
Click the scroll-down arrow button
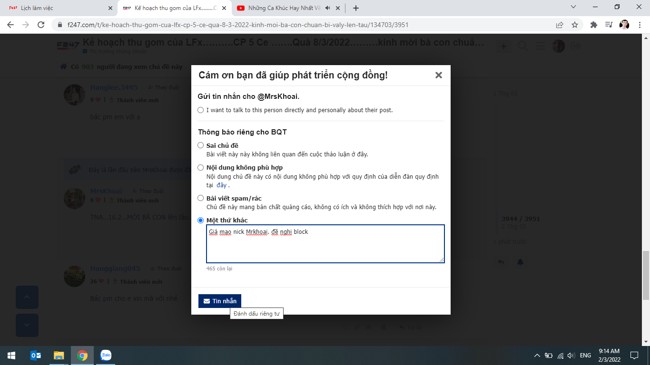(27, 325)
